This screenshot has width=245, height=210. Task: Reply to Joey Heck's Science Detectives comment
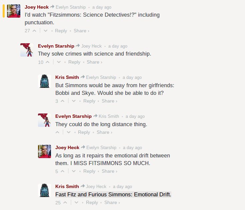coord(61,31)
